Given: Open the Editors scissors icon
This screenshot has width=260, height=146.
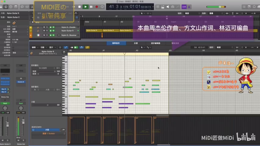Looking at the screenshot, I should coord(32,7).
